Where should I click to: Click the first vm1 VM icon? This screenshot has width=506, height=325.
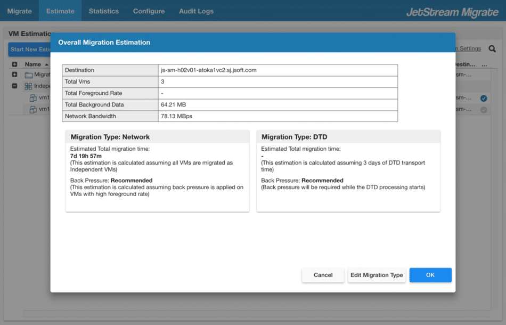[33, 98]
